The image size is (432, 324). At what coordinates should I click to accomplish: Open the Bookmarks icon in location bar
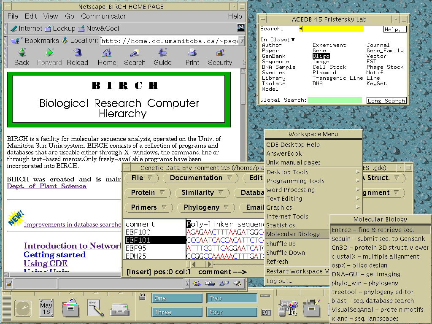[16, 40]
